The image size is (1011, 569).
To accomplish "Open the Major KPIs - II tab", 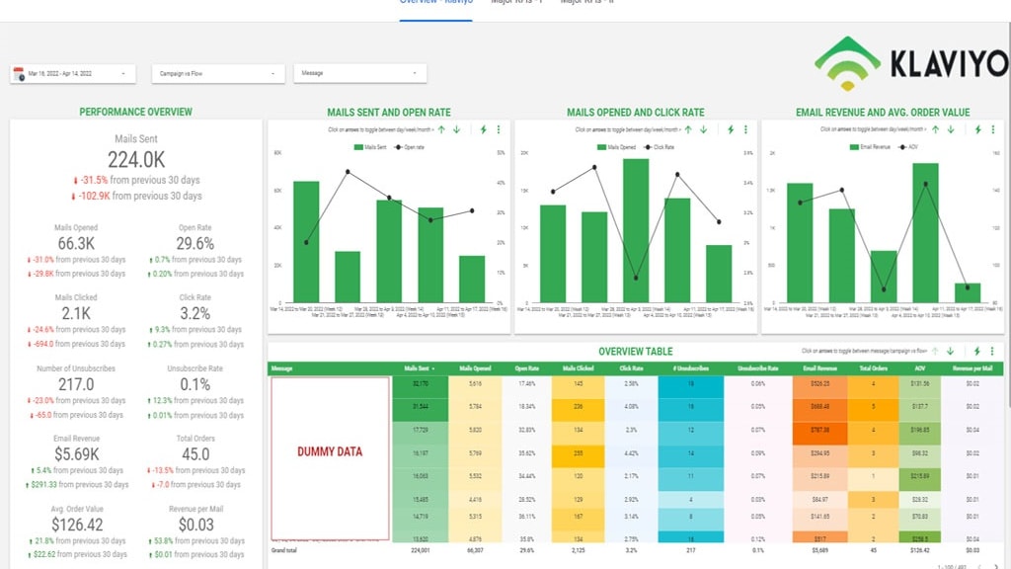I will coord(587,2).
